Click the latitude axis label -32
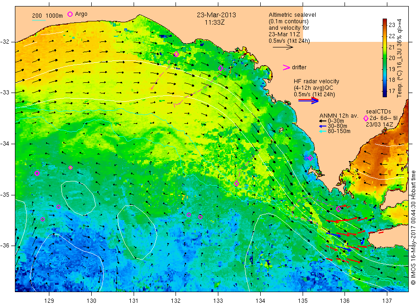The height and width of the screenshot is (307, 419). click(x=5, y=42)
